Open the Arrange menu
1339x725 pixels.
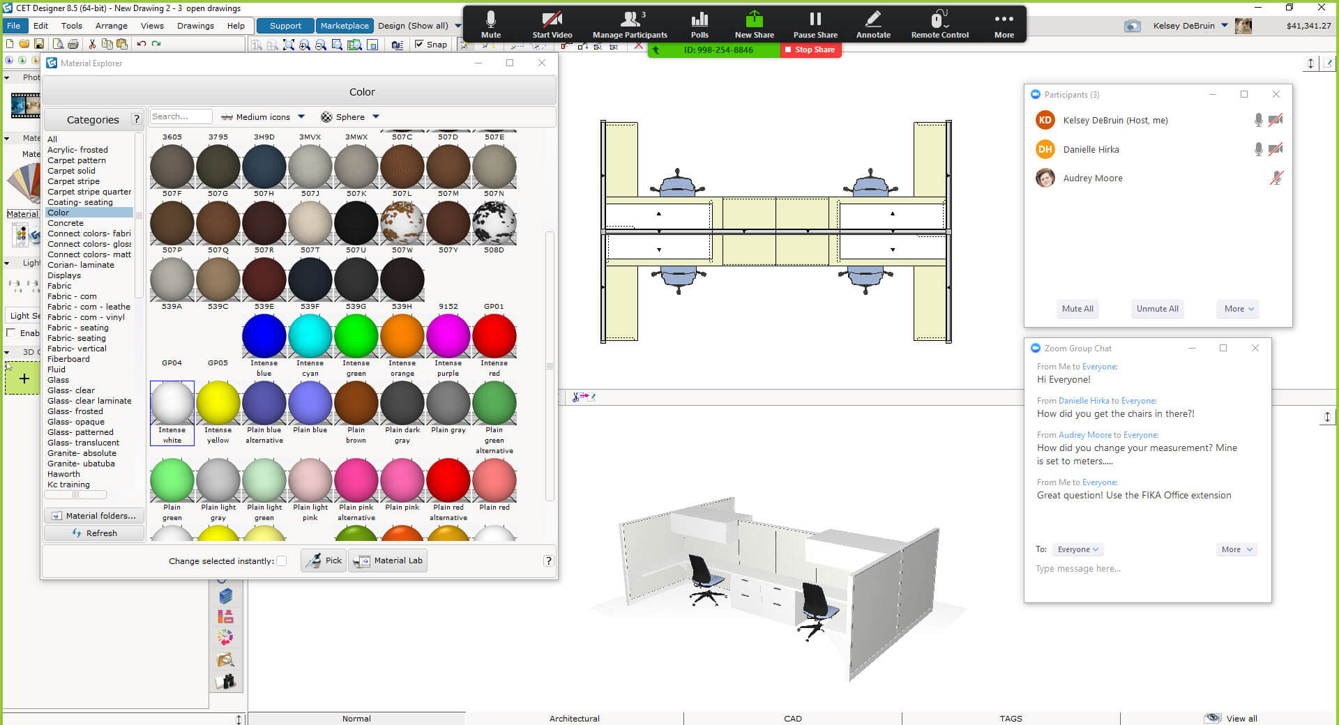point(112,26)
